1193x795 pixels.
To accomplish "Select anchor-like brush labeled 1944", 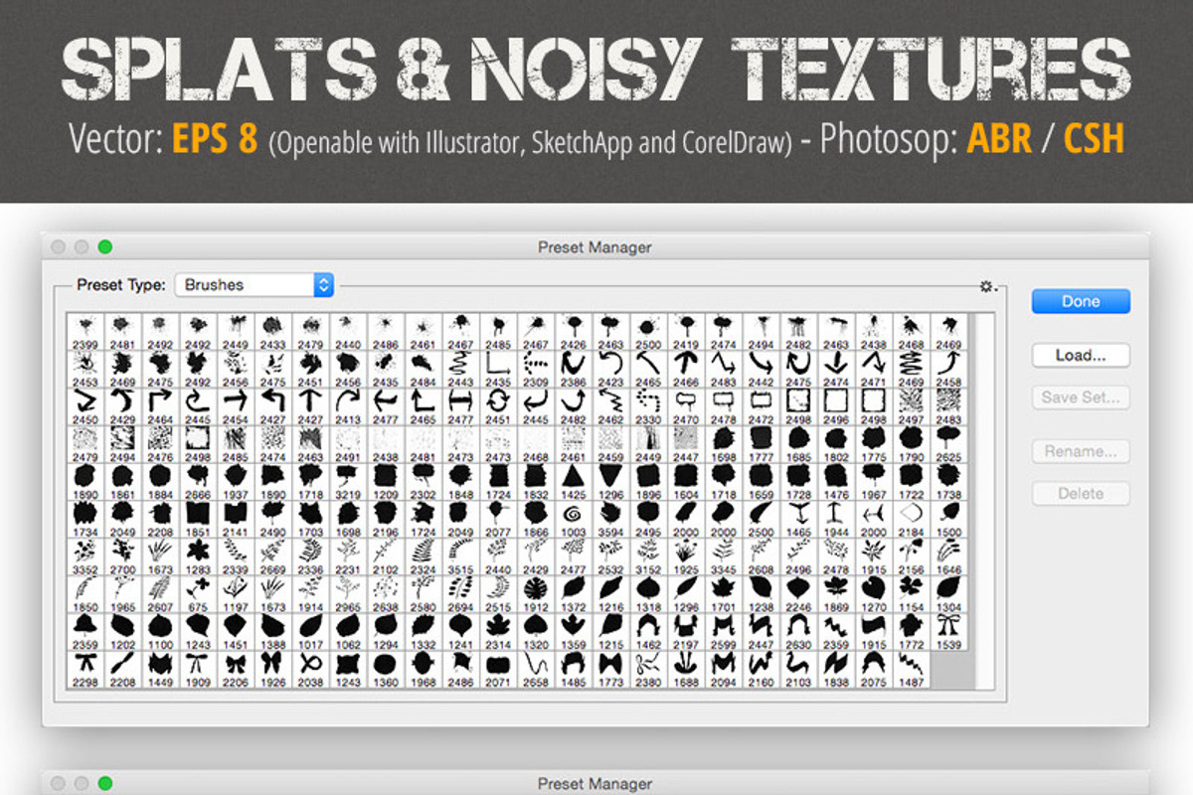I will click(836, 519).
